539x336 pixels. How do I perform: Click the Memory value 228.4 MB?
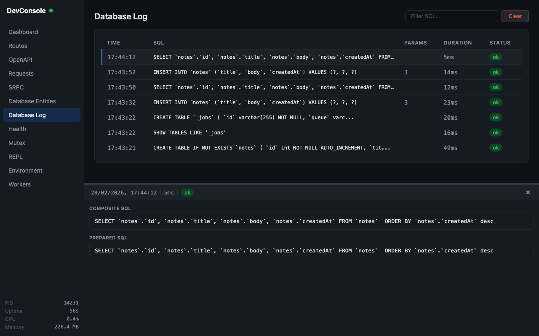pos(67,327)
